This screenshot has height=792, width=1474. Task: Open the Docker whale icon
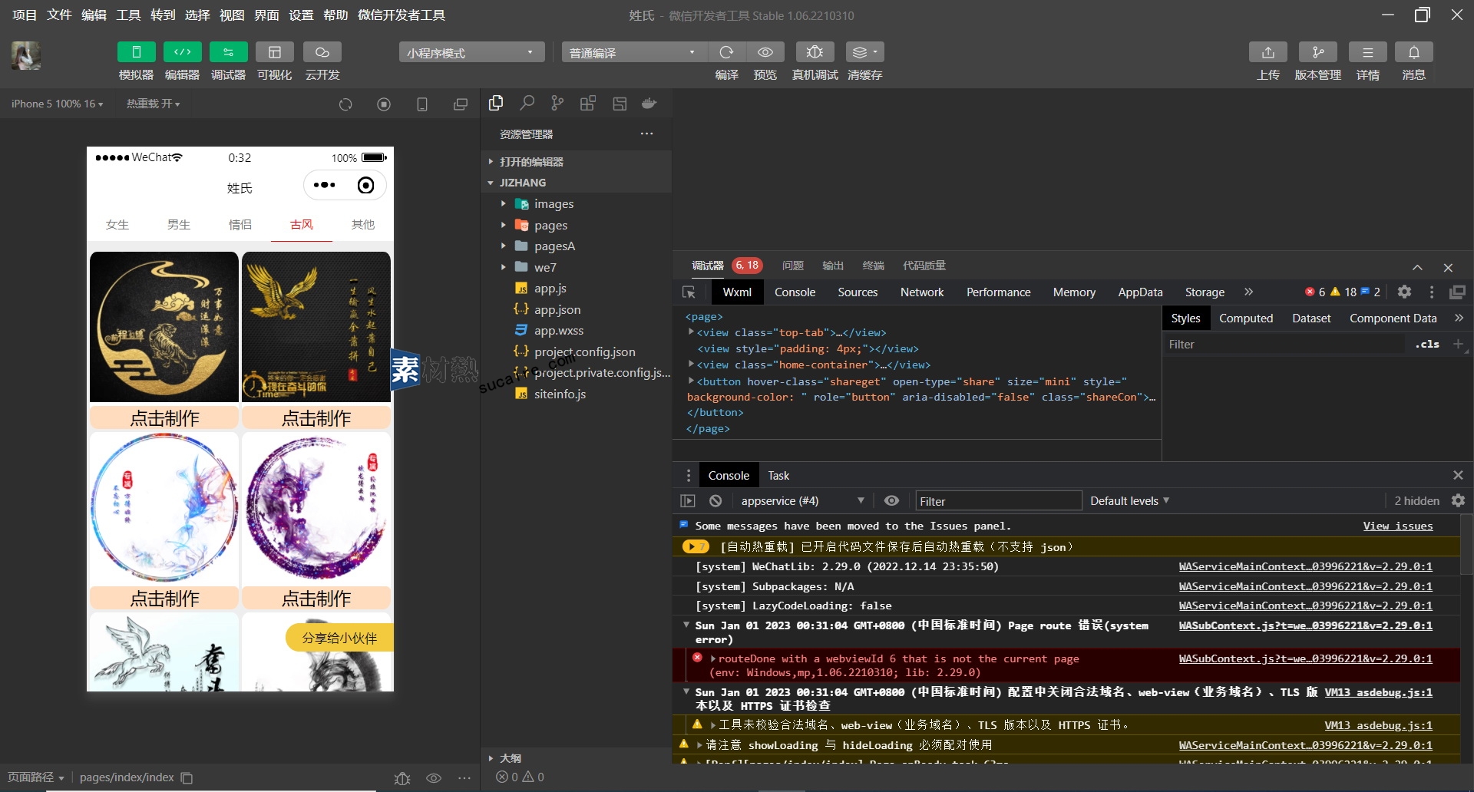coord(649,103)
